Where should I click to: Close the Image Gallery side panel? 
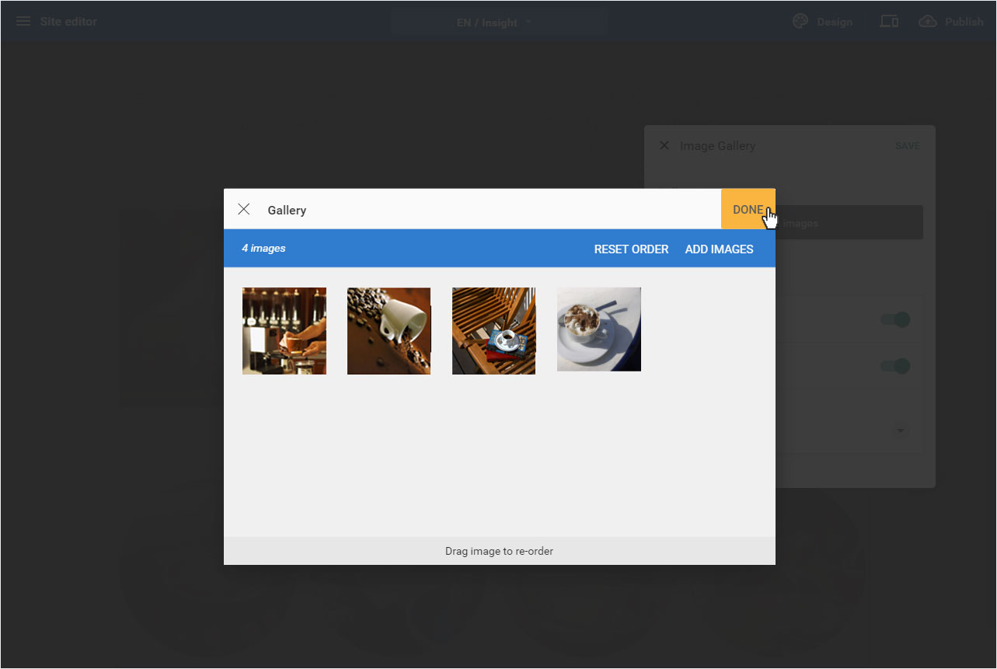click(664, 145)
